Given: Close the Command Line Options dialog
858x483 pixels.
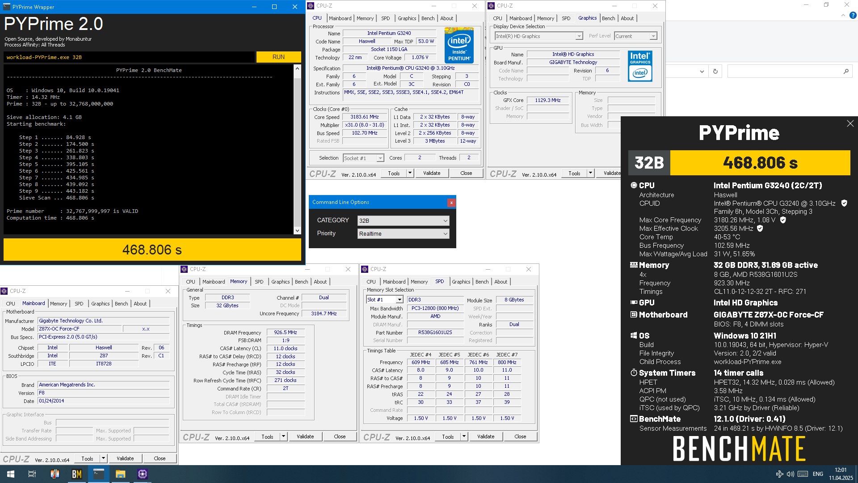Looking at the screenshot, I should 451,203.
